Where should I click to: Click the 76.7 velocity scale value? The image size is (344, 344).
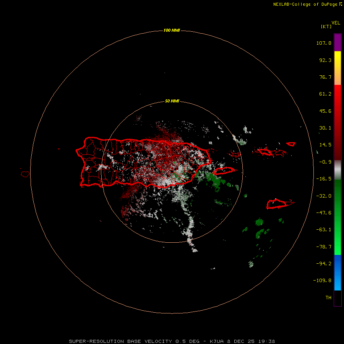coord(325,77)
